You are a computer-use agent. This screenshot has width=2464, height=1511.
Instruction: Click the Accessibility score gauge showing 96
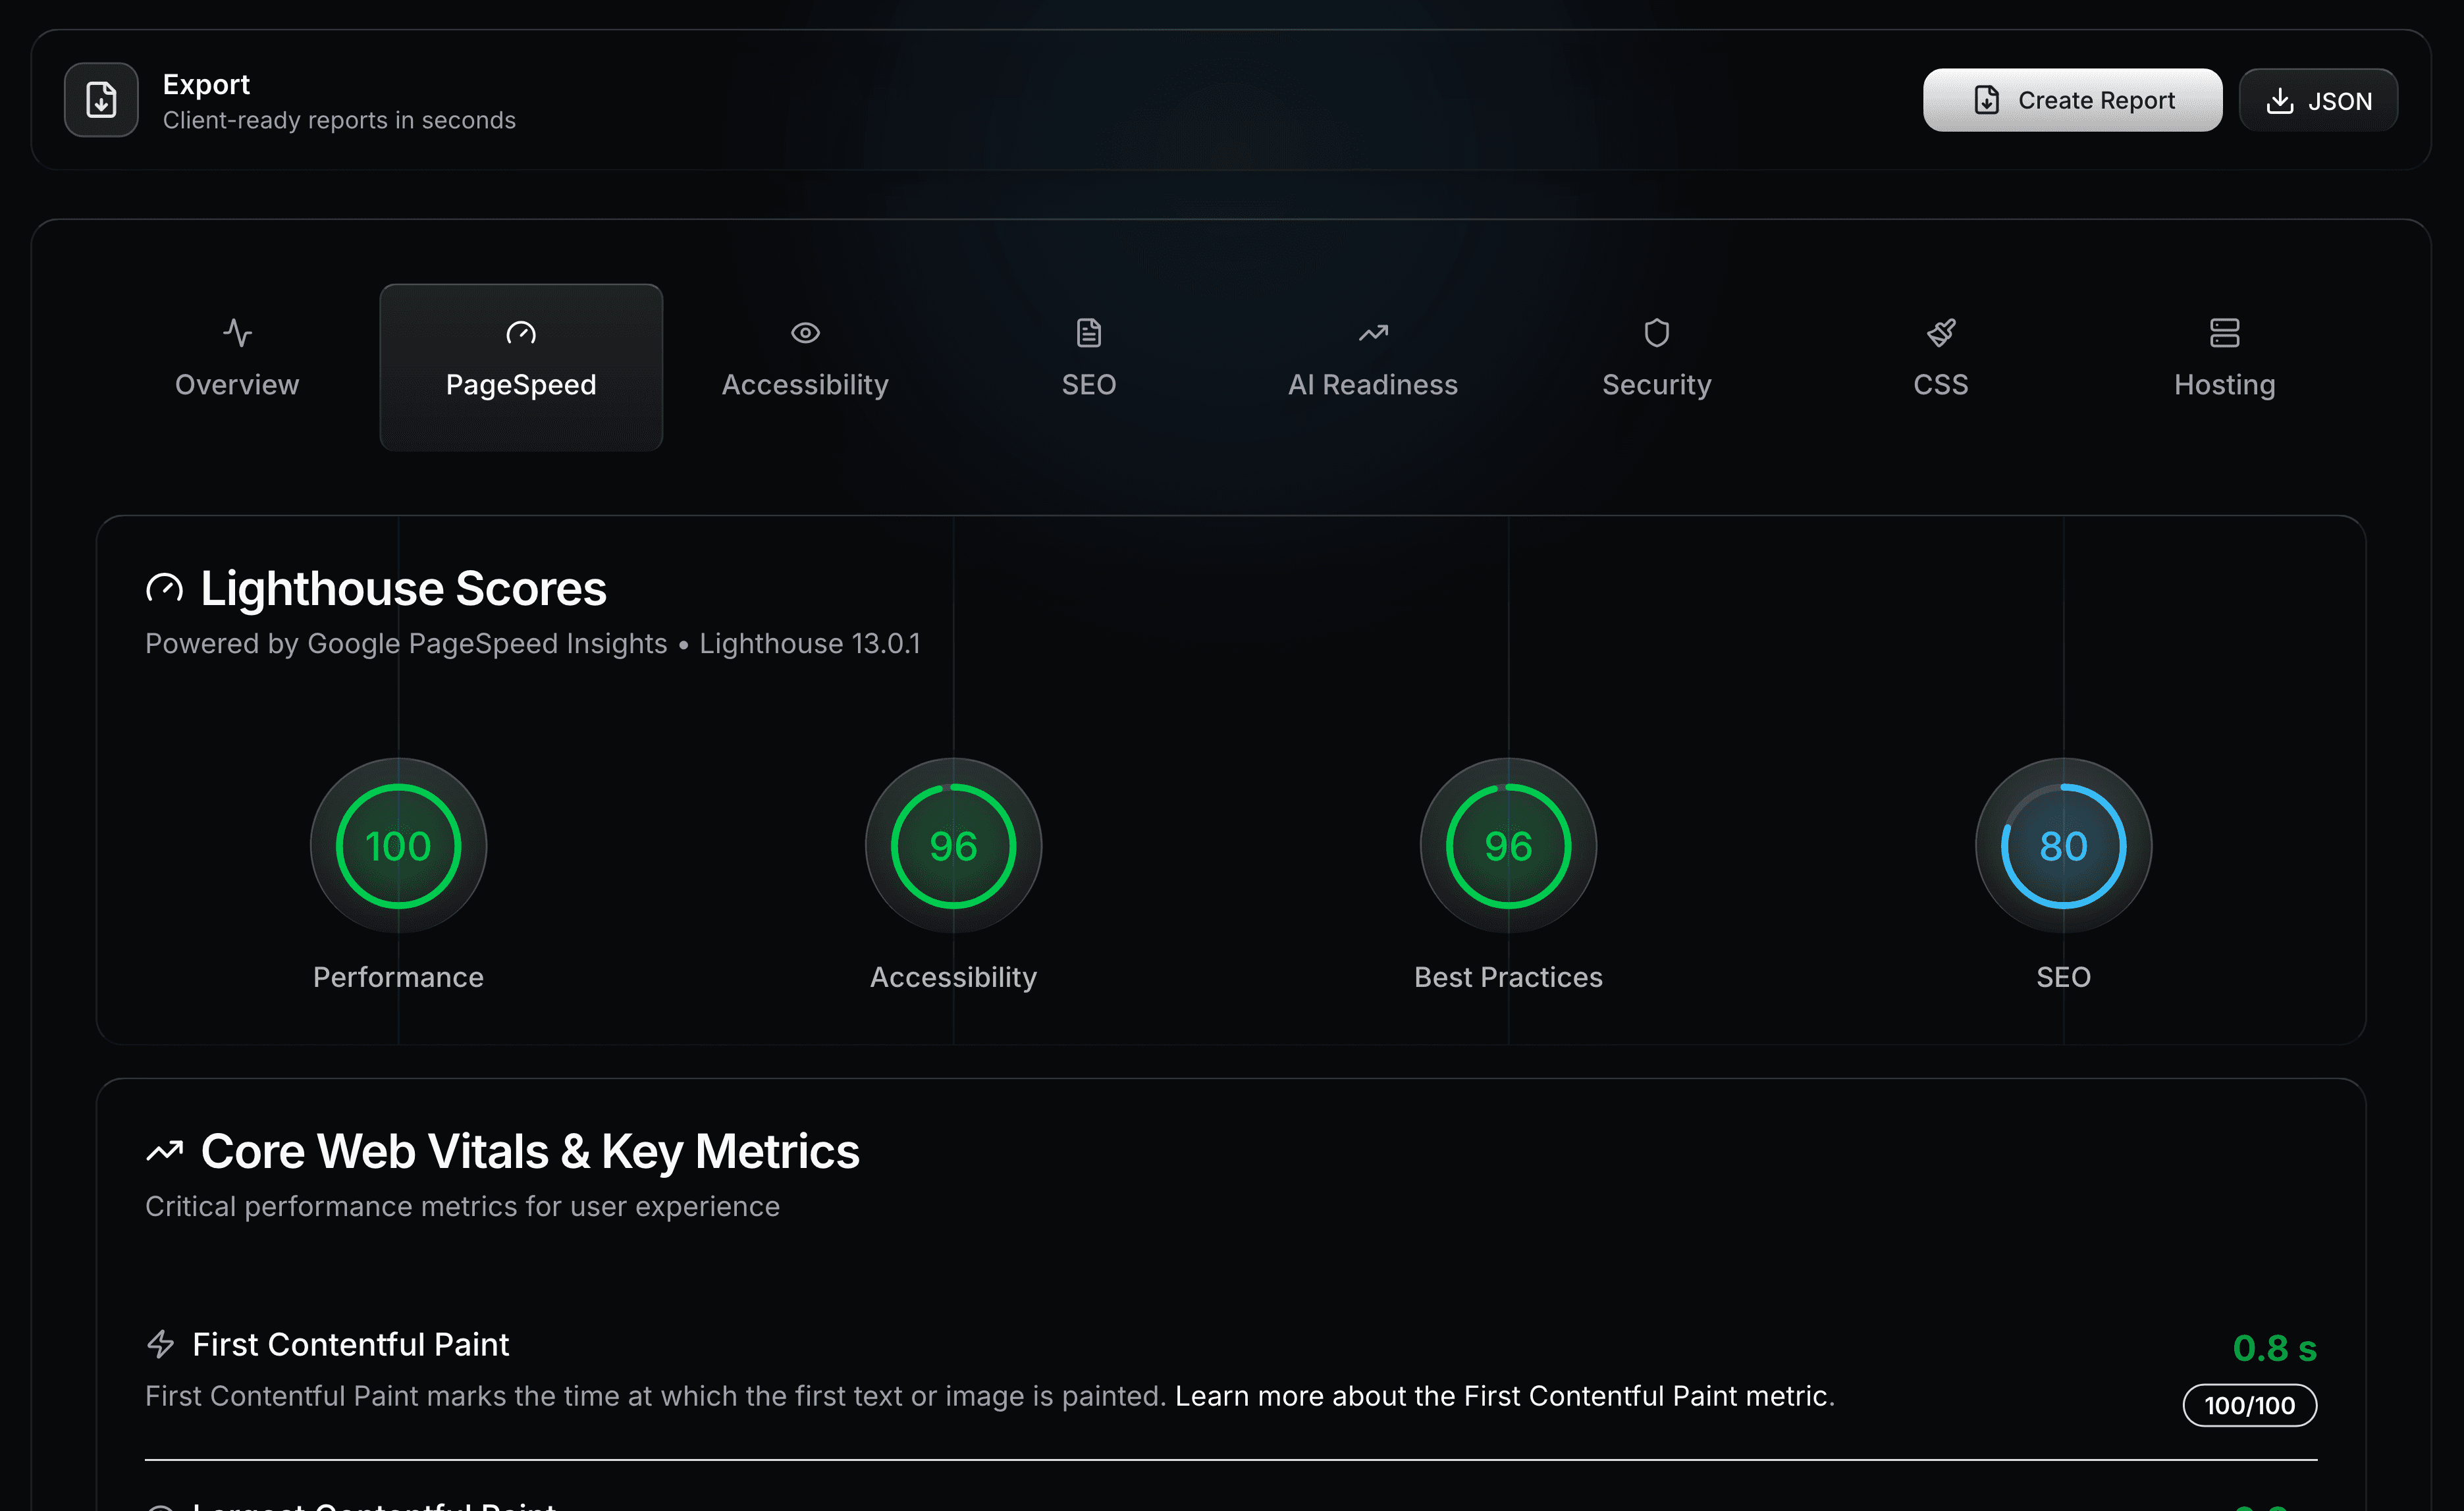click(x=953, y=846)
